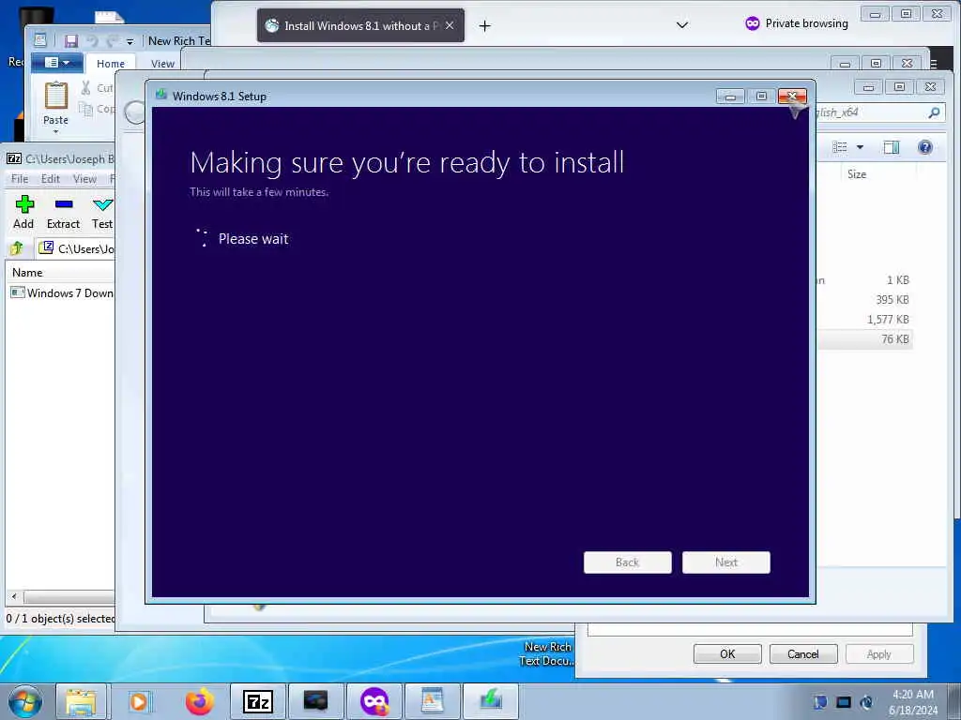Click Cancel in the properties dialog
961x720 pixels.
(x=803, y=653)
